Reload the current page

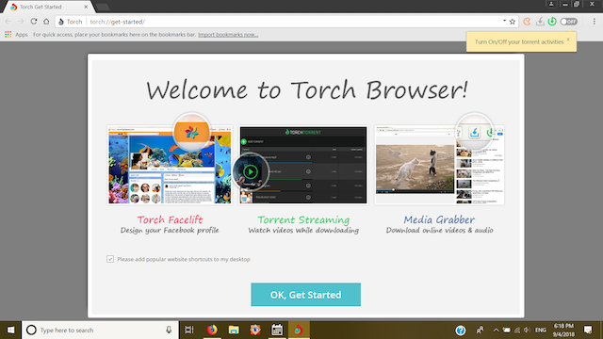pyautogui.click(x=34, y=22)
